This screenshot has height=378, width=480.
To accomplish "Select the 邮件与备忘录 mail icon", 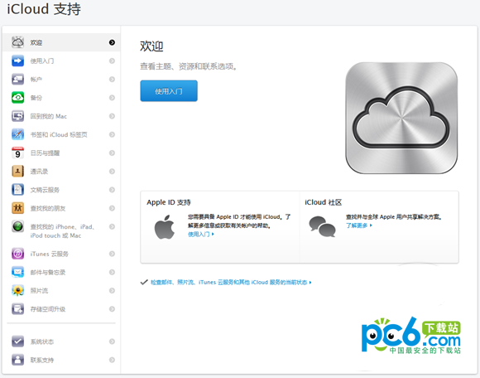I will [17, 272].
